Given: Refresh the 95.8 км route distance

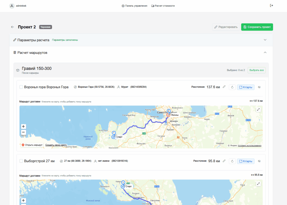Looking at the screenshot, I should (x=232, y=161).
